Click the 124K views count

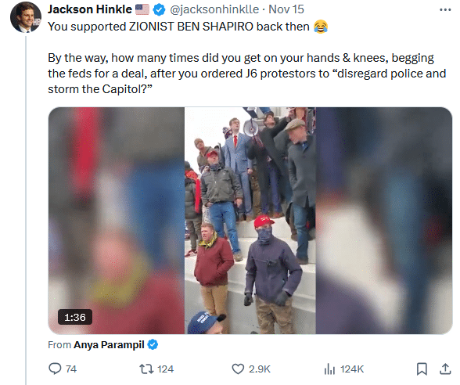point(352,369)
